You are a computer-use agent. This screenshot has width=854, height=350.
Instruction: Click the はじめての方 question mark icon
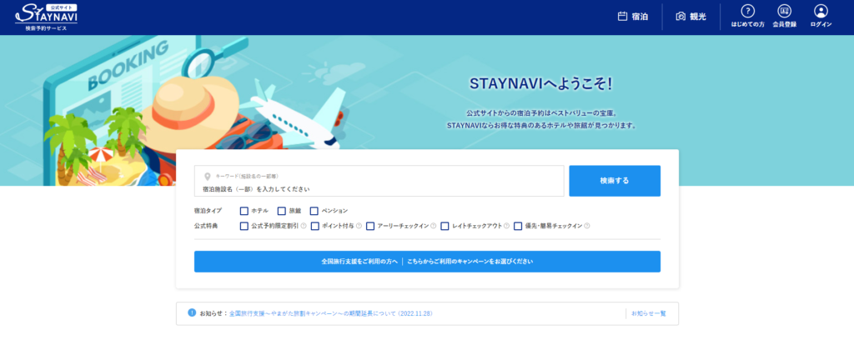(748, 11)
